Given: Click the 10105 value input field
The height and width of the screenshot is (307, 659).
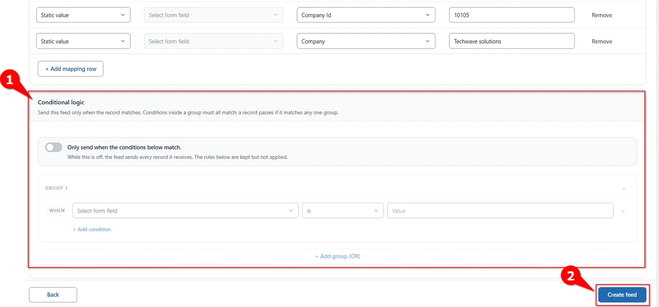Looking at the screenshot, I should point(512,15).
